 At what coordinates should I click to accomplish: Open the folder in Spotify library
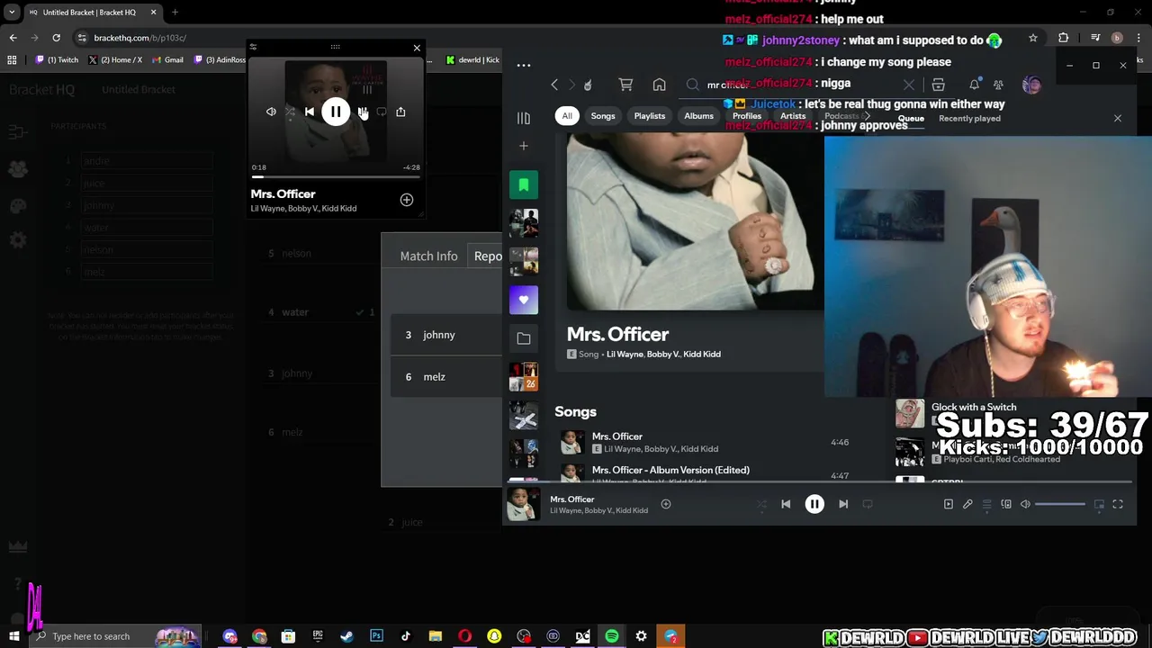click(x=524, y=338)
